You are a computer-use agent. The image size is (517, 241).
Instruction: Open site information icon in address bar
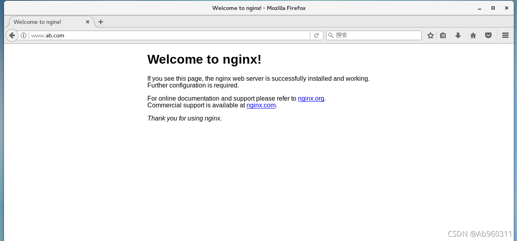coord(23,35)
